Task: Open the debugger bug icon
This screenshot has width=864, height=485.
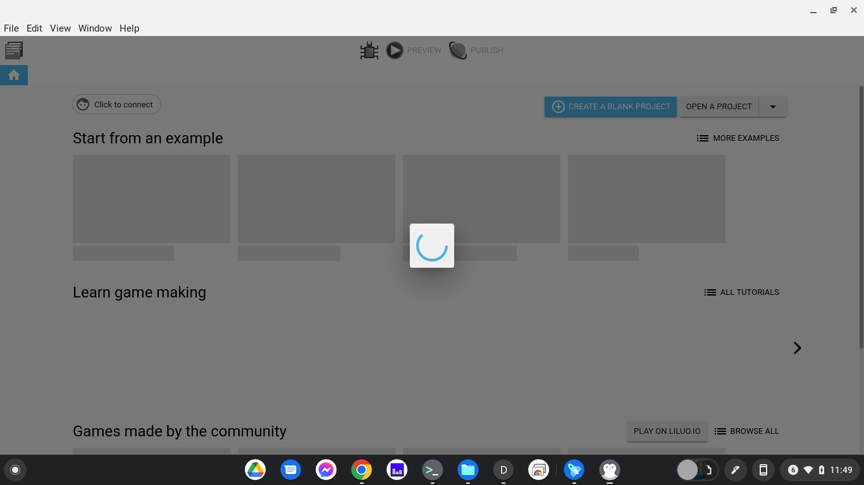Action: tap(369, 51)
